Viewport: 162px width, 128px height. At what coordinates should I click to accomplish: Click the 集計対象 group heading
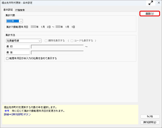[10, 16]
